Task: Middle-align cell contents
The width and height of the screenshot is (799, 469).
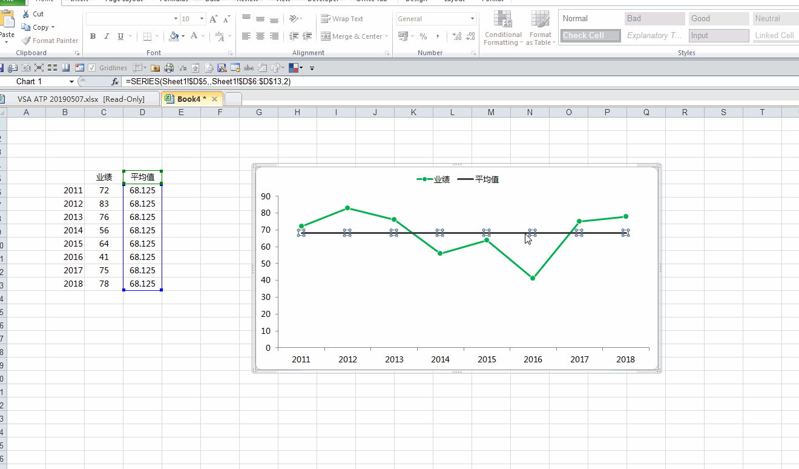Action: tap(260, 19)
